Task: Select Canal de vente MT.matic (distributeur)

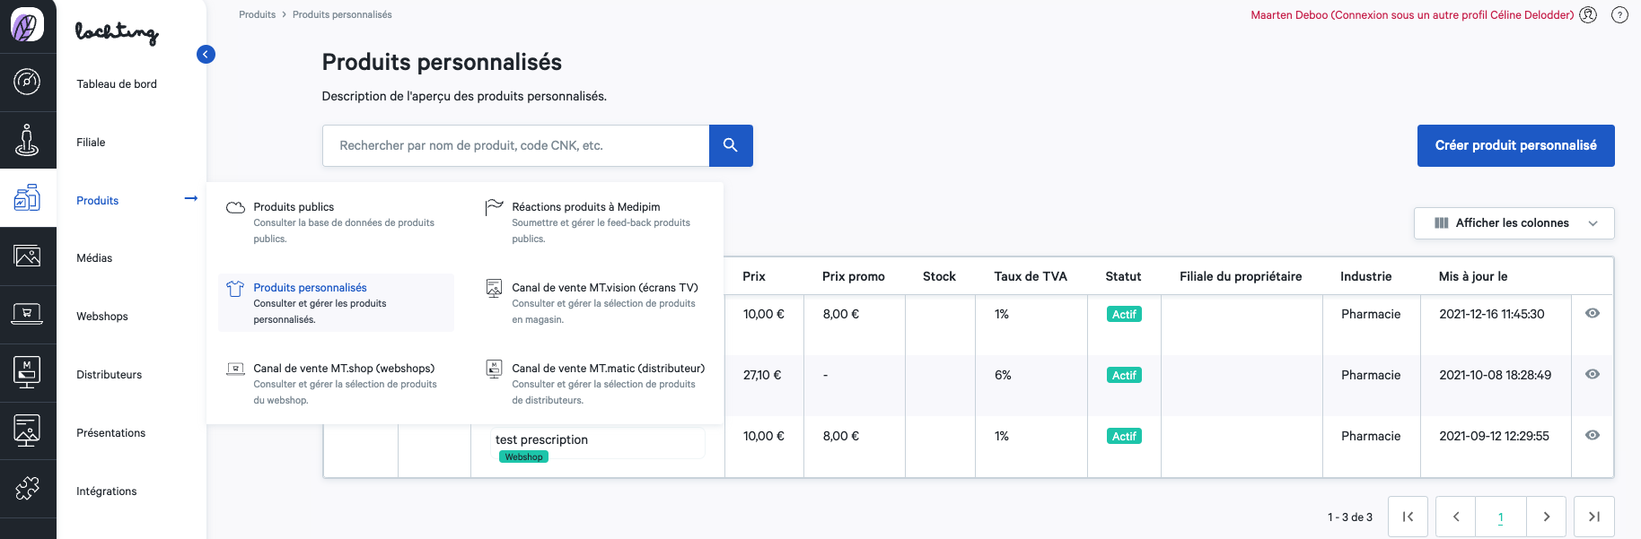Action: (x=608, y=369)
